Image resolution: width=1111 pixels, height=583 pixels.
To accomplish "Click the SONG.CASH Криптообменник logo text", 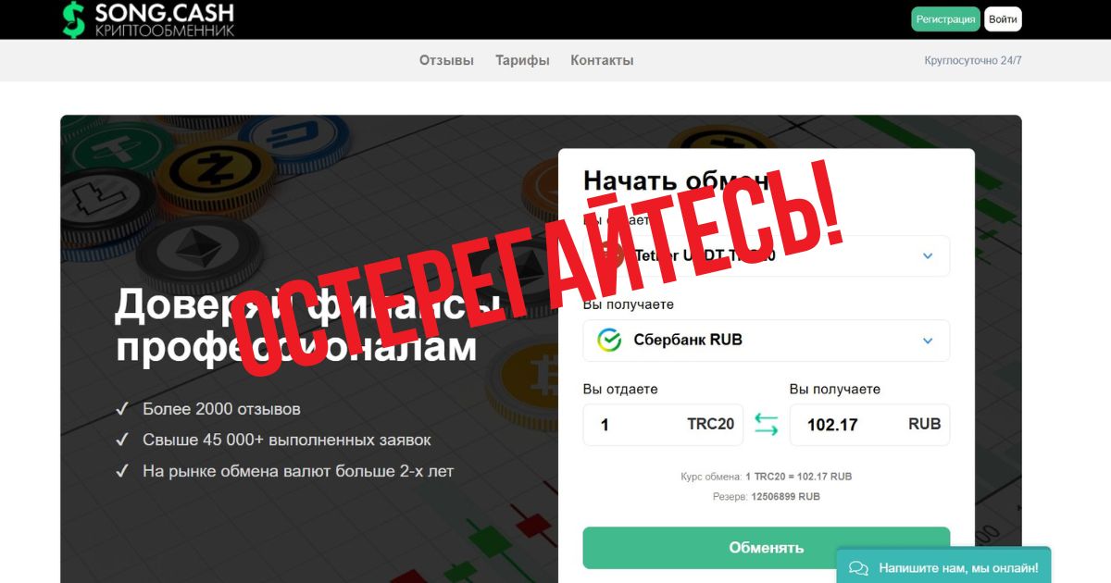I will point(164,19).
